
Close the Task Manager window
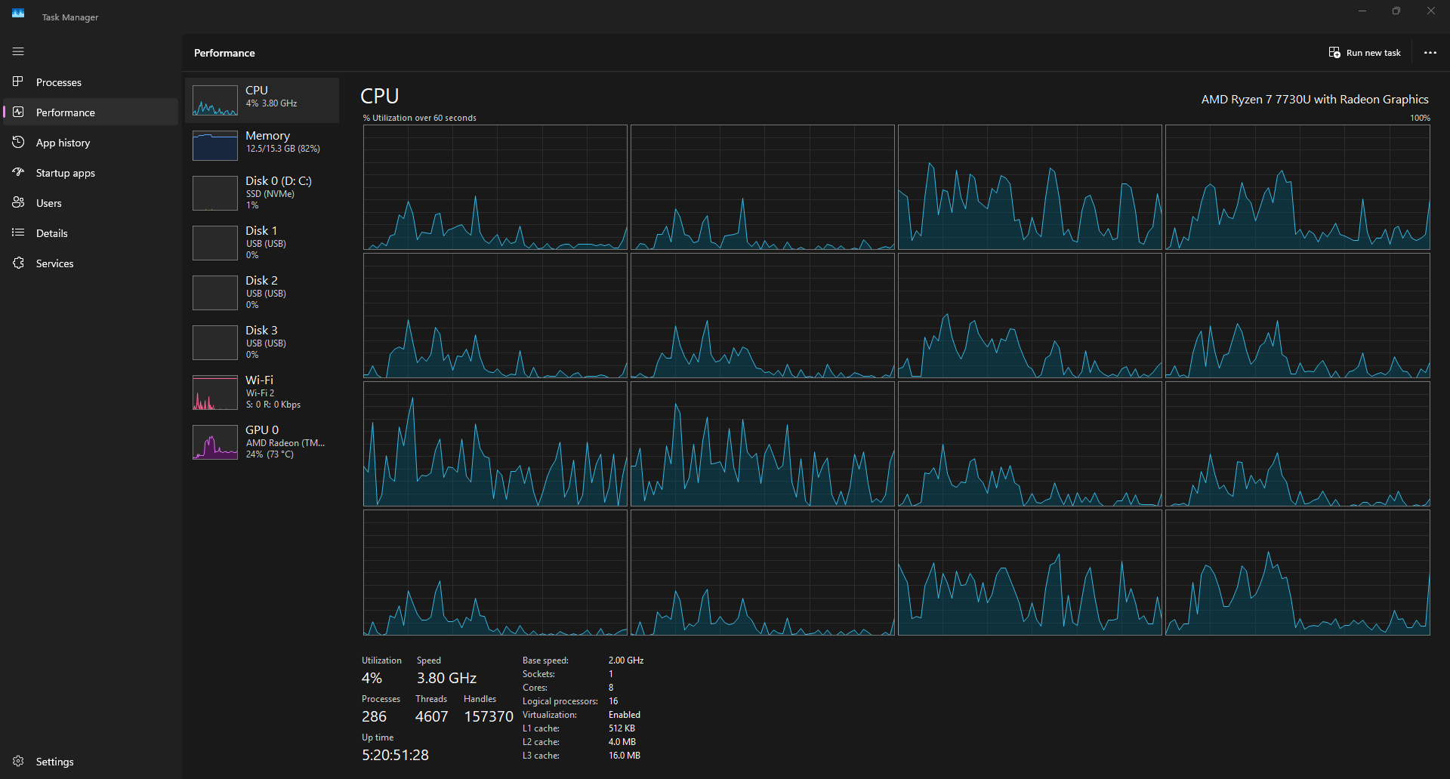click(x=1431, y=11)
